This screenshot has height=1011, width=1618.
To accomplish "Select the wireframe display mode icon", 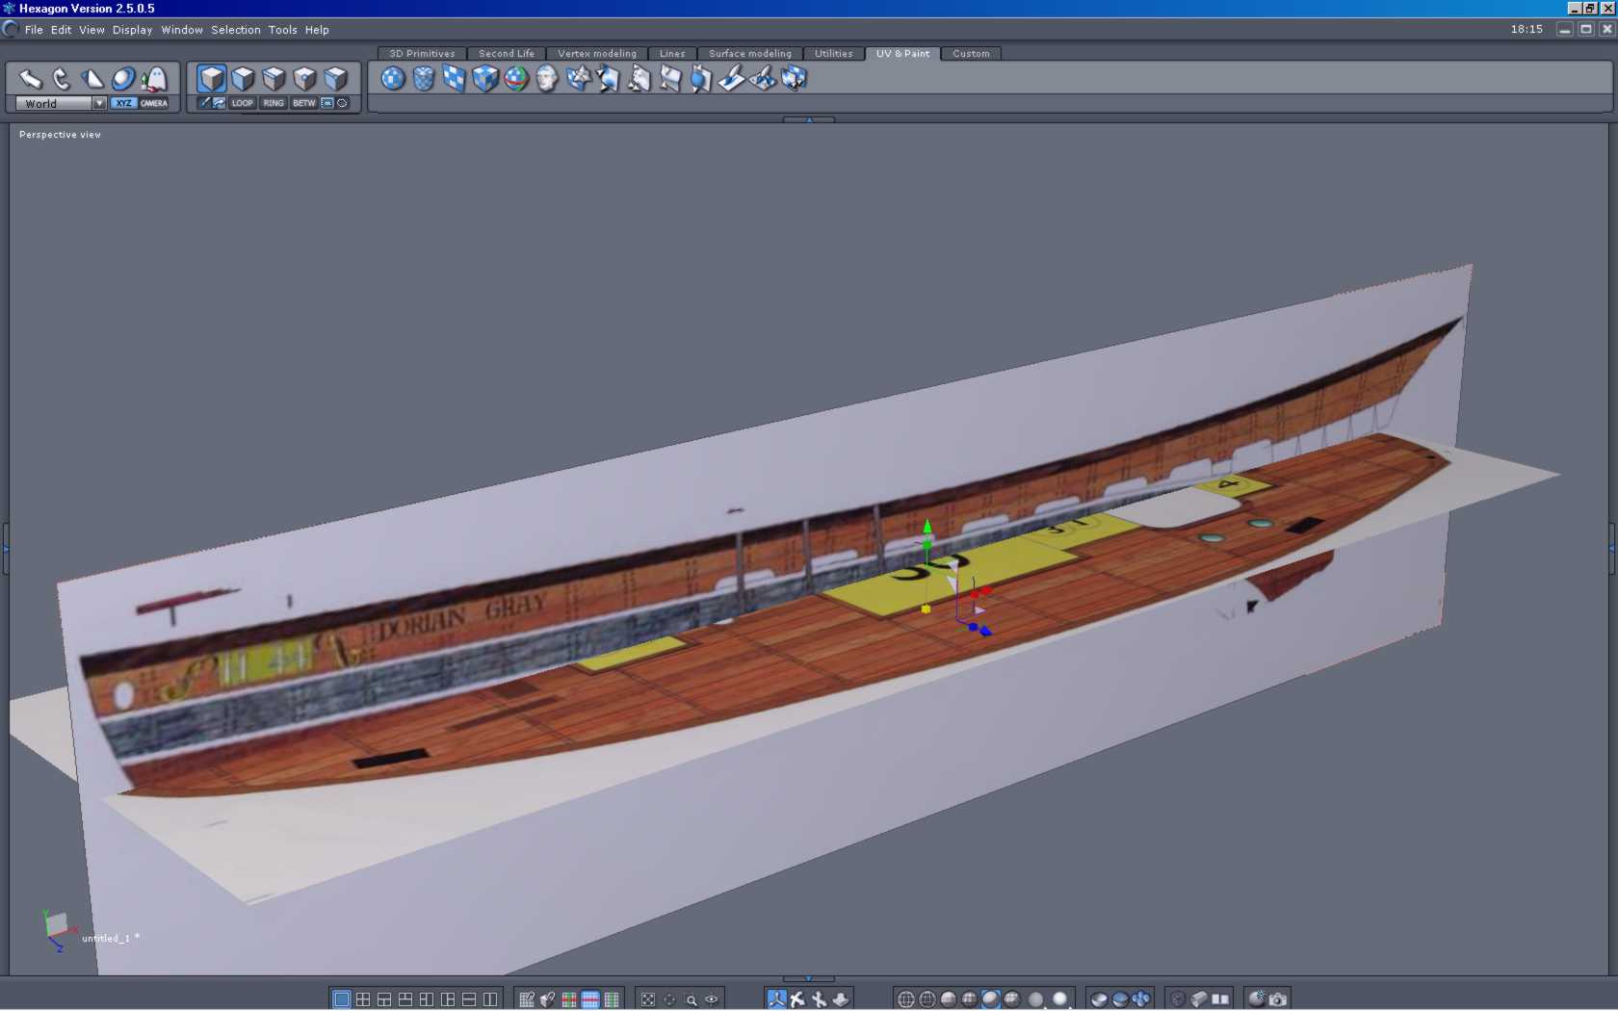I will tap(906, 999).
